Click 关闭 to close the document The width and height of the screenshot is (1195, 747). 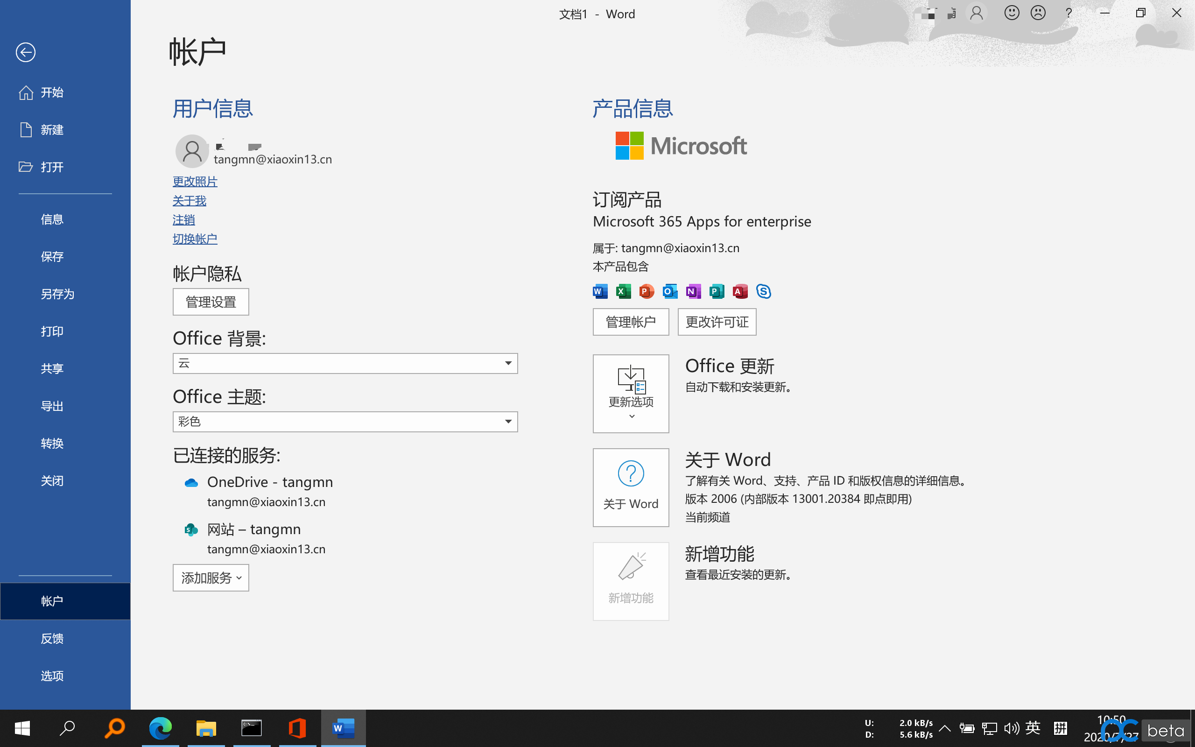pos(65,481)
